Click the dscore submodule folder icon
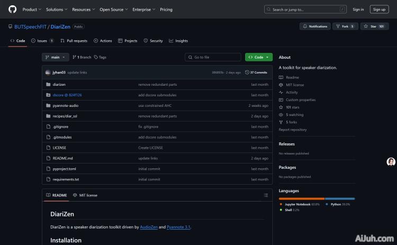This screenshot has width=397, height=245. [x=48, y=95]
